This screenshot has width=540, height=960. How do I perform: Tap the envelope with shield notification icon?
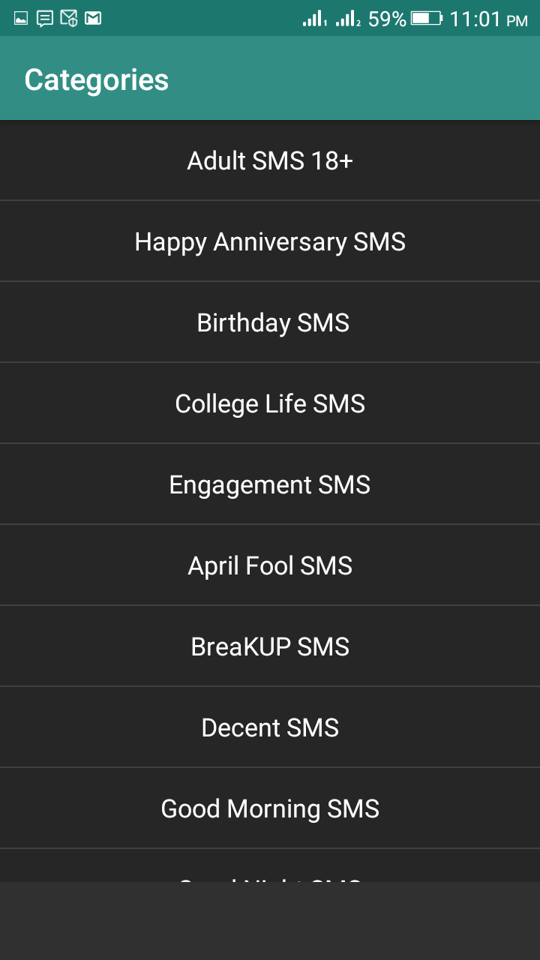point(69,19)
